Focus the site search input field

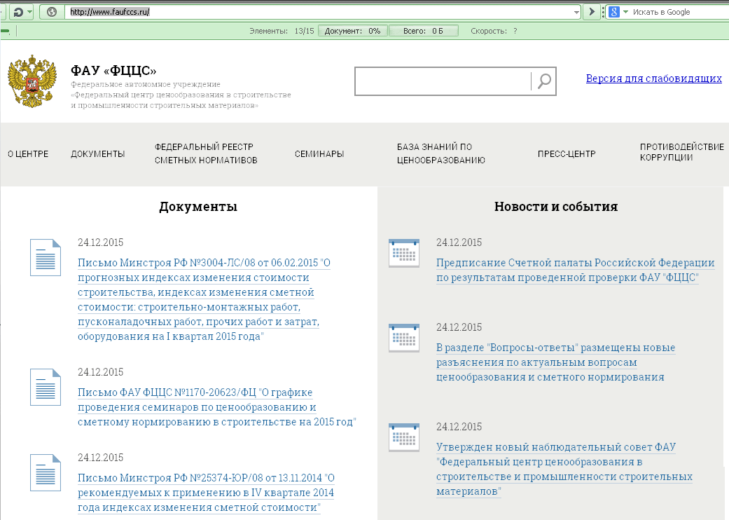click(x=443, y=82)
